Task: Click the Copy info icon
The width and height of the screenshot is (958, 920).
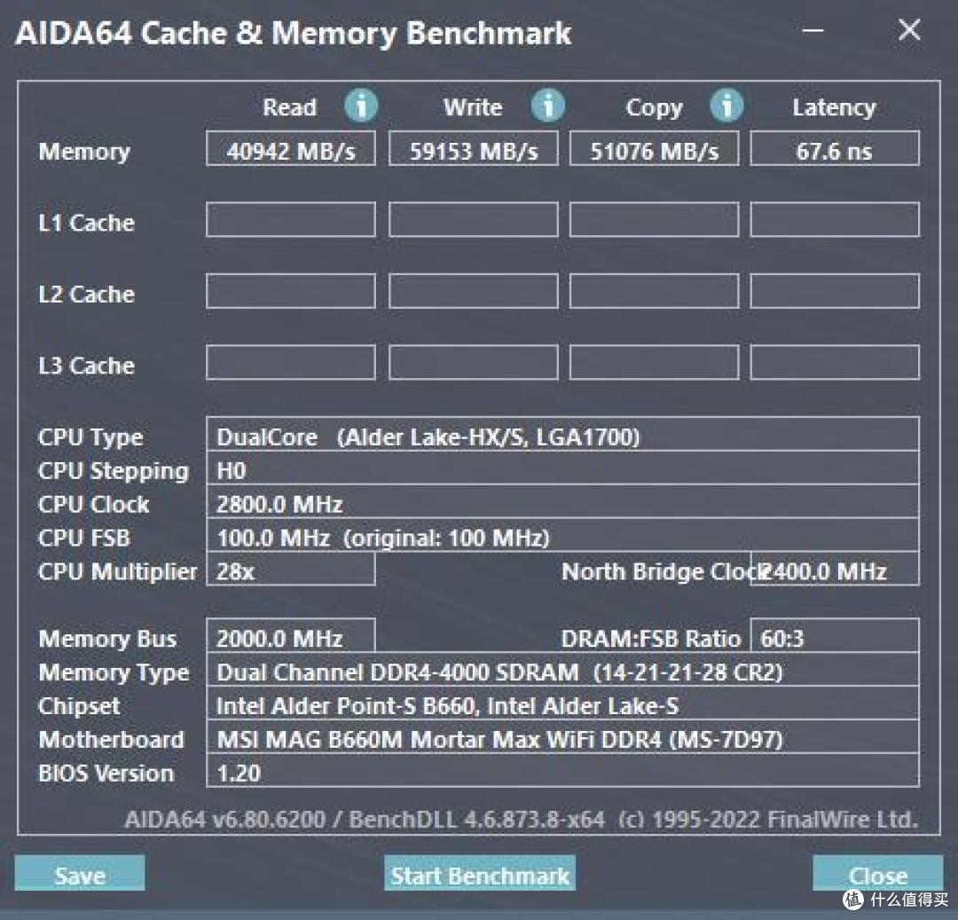Action: (x=726, y=106)
